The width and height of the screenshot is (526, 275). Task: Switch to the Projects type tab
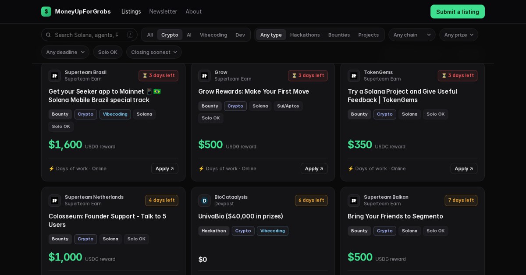click(x=369, y=35)
